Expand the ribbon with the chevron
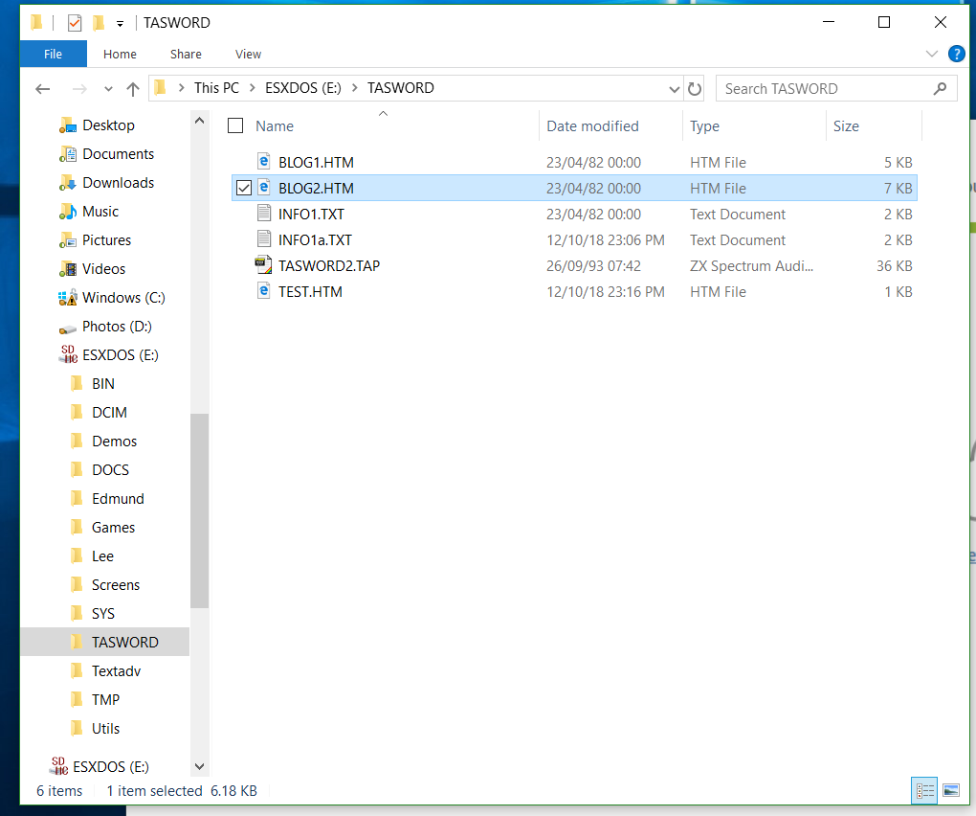Image resolution: width=976 pixels, height=816 pixels. (x=931, y=54)
